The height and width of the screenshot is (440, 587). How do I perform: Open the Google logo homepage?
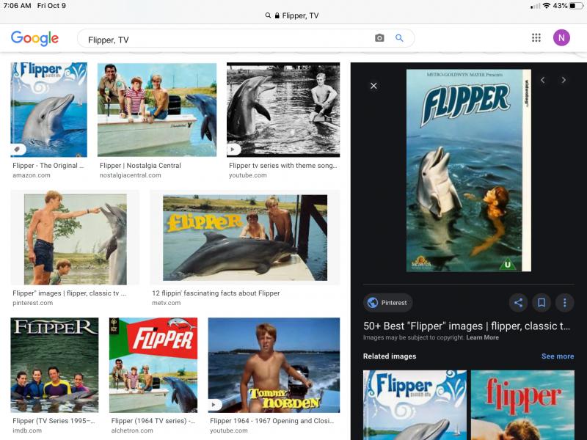click(x=34, y=38)
